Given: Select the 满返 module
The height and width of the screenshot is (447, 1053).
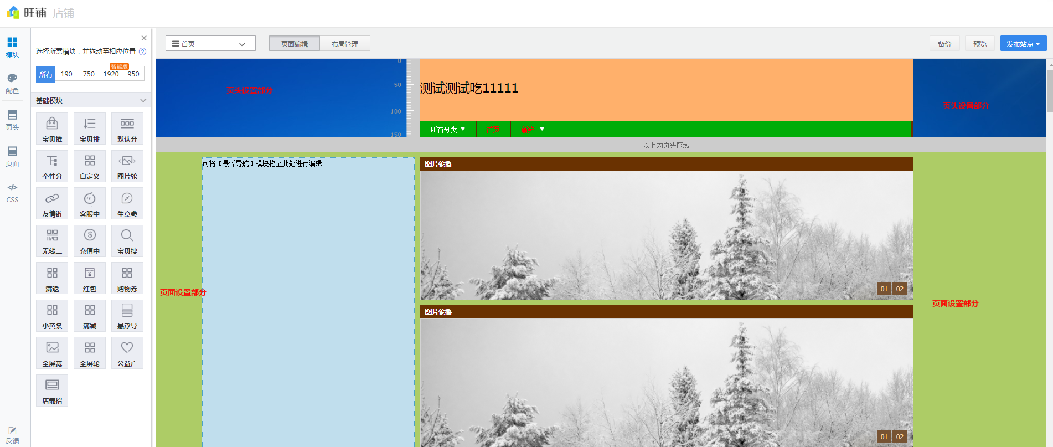Looking at the screenshot, I should click(52, 278).
